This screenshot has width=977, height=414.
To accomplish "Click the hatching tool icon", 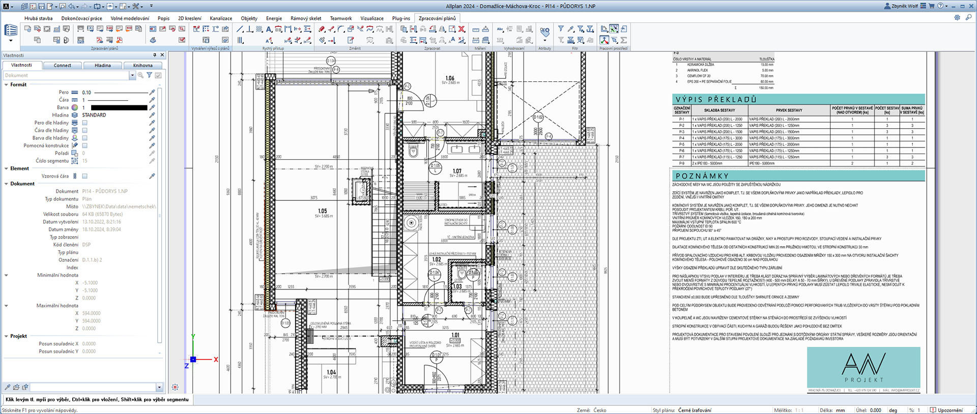I will [x=260, y=29].
